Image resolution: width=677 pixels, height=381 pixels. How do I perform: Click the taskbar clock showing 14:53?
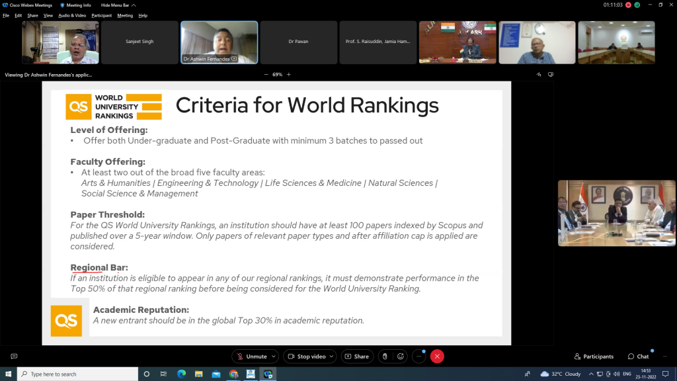coord(646,374)
